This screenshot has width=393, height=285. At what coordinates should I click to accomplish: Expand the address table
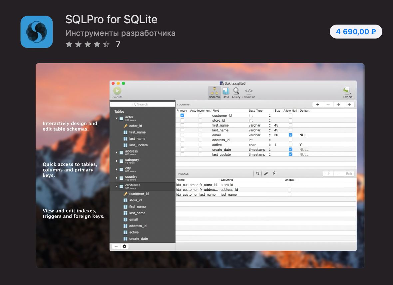pos(117,152)
